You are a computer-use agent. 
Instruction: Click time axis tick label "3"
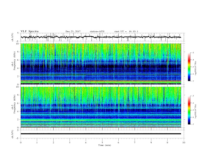70,142
